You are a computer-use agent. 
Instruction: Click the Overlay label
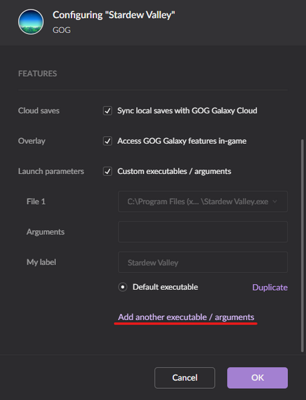(32, 141)
